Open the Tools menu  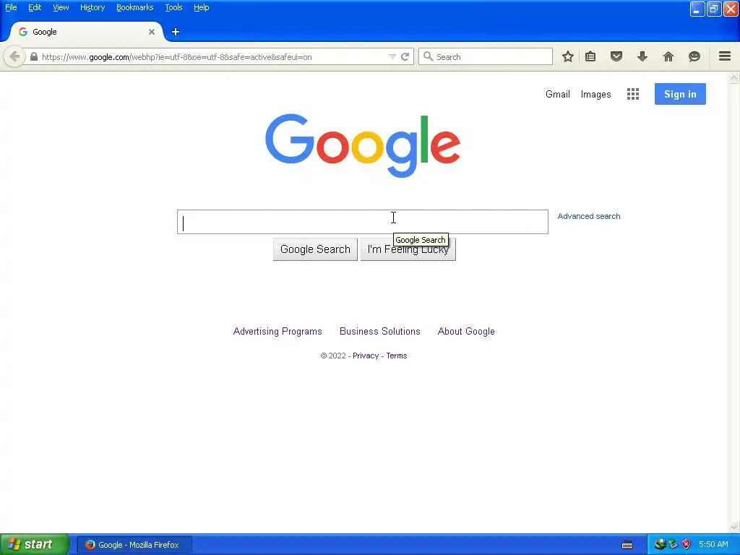pos(173,7)
